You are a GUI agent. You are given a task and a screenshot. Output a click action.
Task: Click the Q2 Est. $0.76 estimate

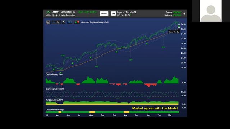(124, 15)
